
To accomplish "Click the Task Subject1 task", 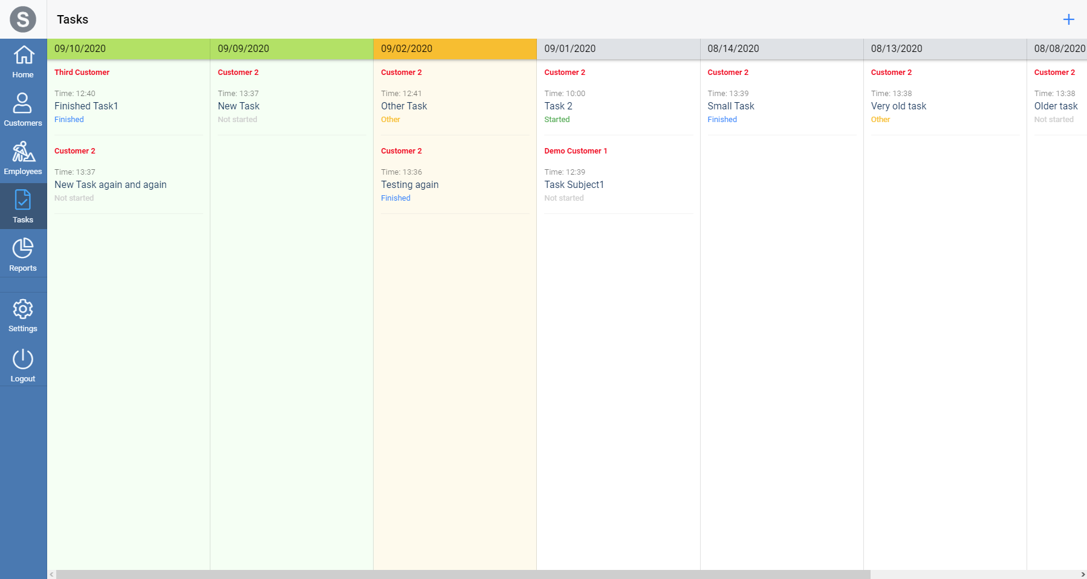I will pyautogui.click(x=574, y=185).
